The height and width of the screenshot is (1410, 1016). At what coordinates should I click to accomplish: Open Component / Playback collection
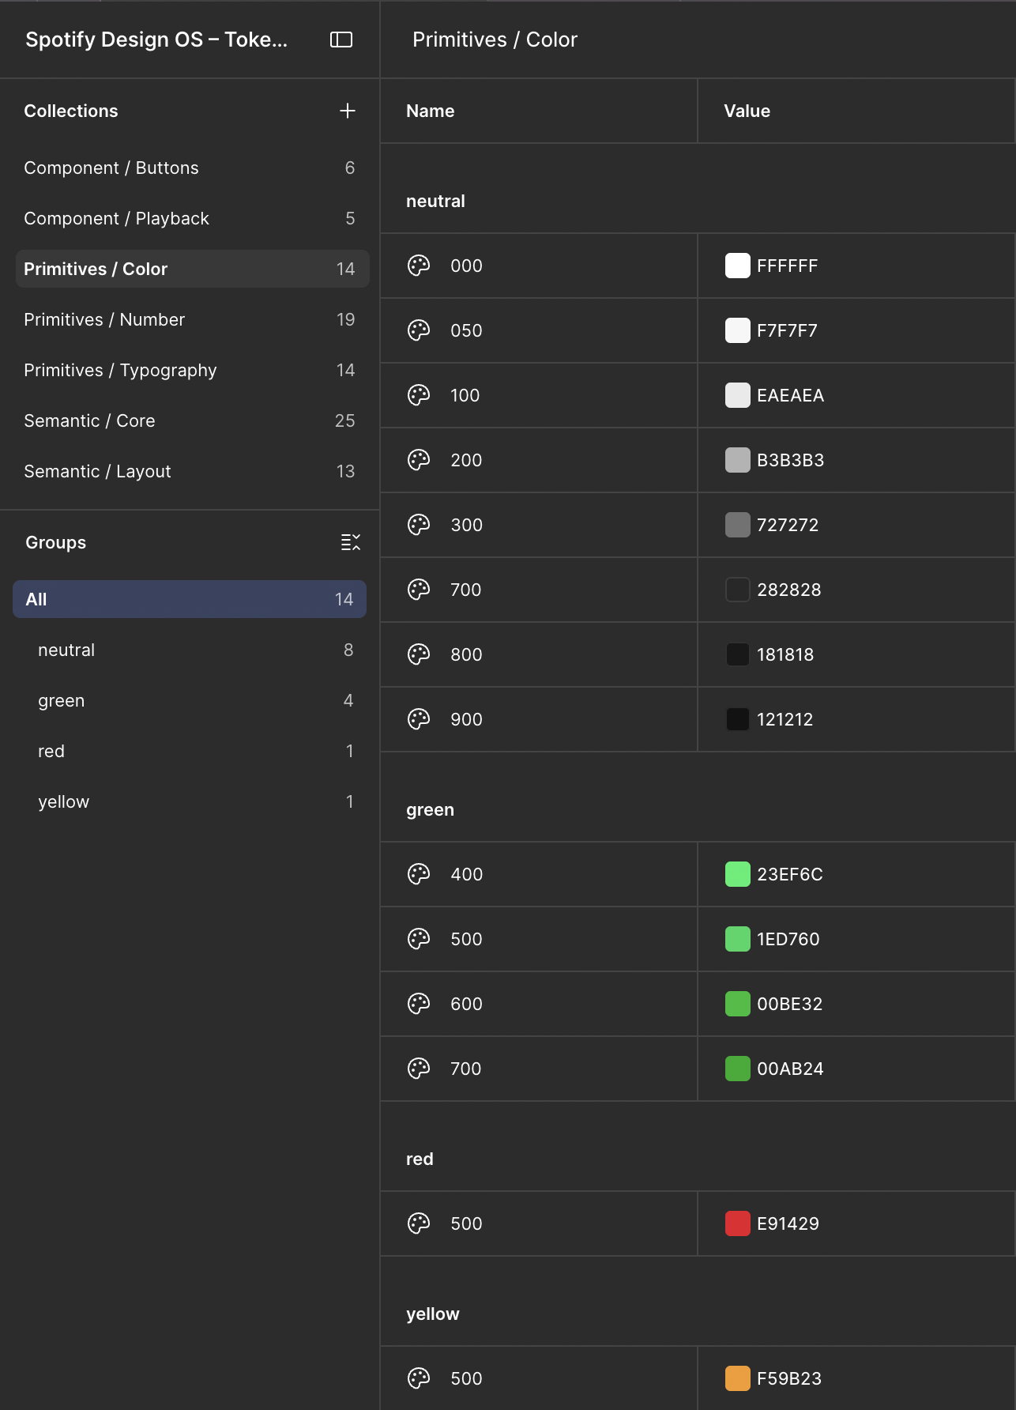tap(192, 218)
